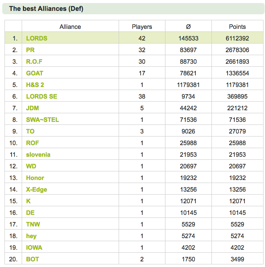Select the X-Edge alliance link

pyautogui.click(x=37, y=189)
